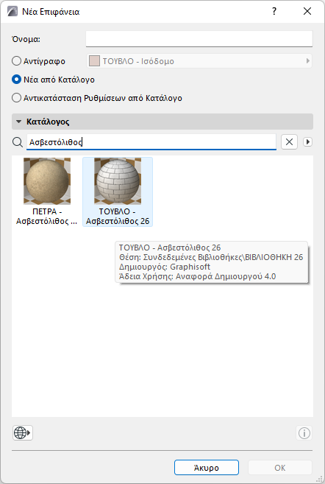Click the ΠΕΤΡΑ - Ασβεστόλιθος label text

coord(47,217)
